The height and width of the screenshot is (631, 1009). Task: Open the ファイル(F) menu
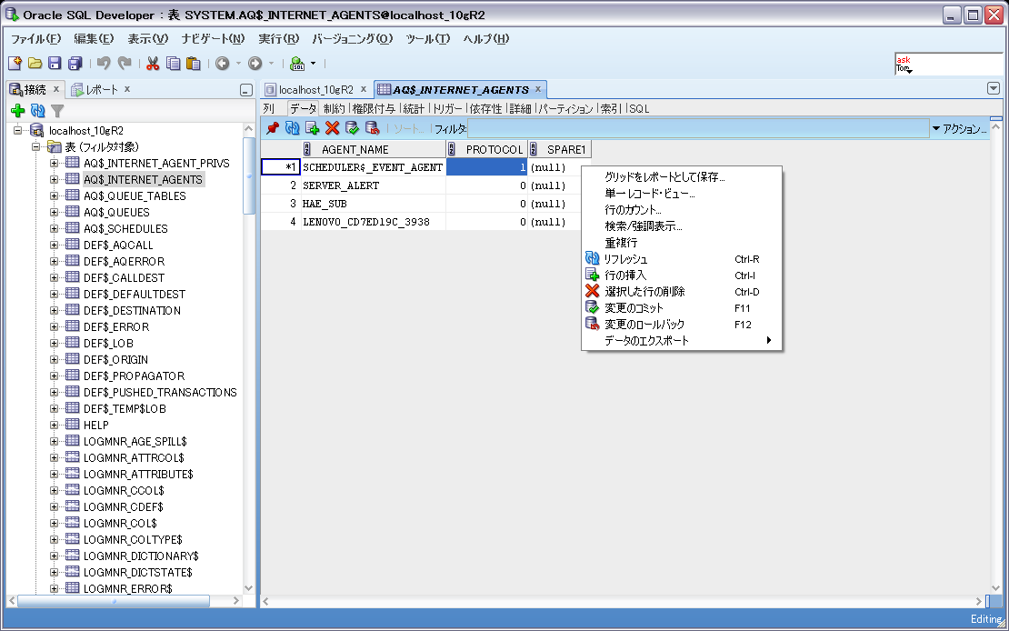tap(36, 38)
